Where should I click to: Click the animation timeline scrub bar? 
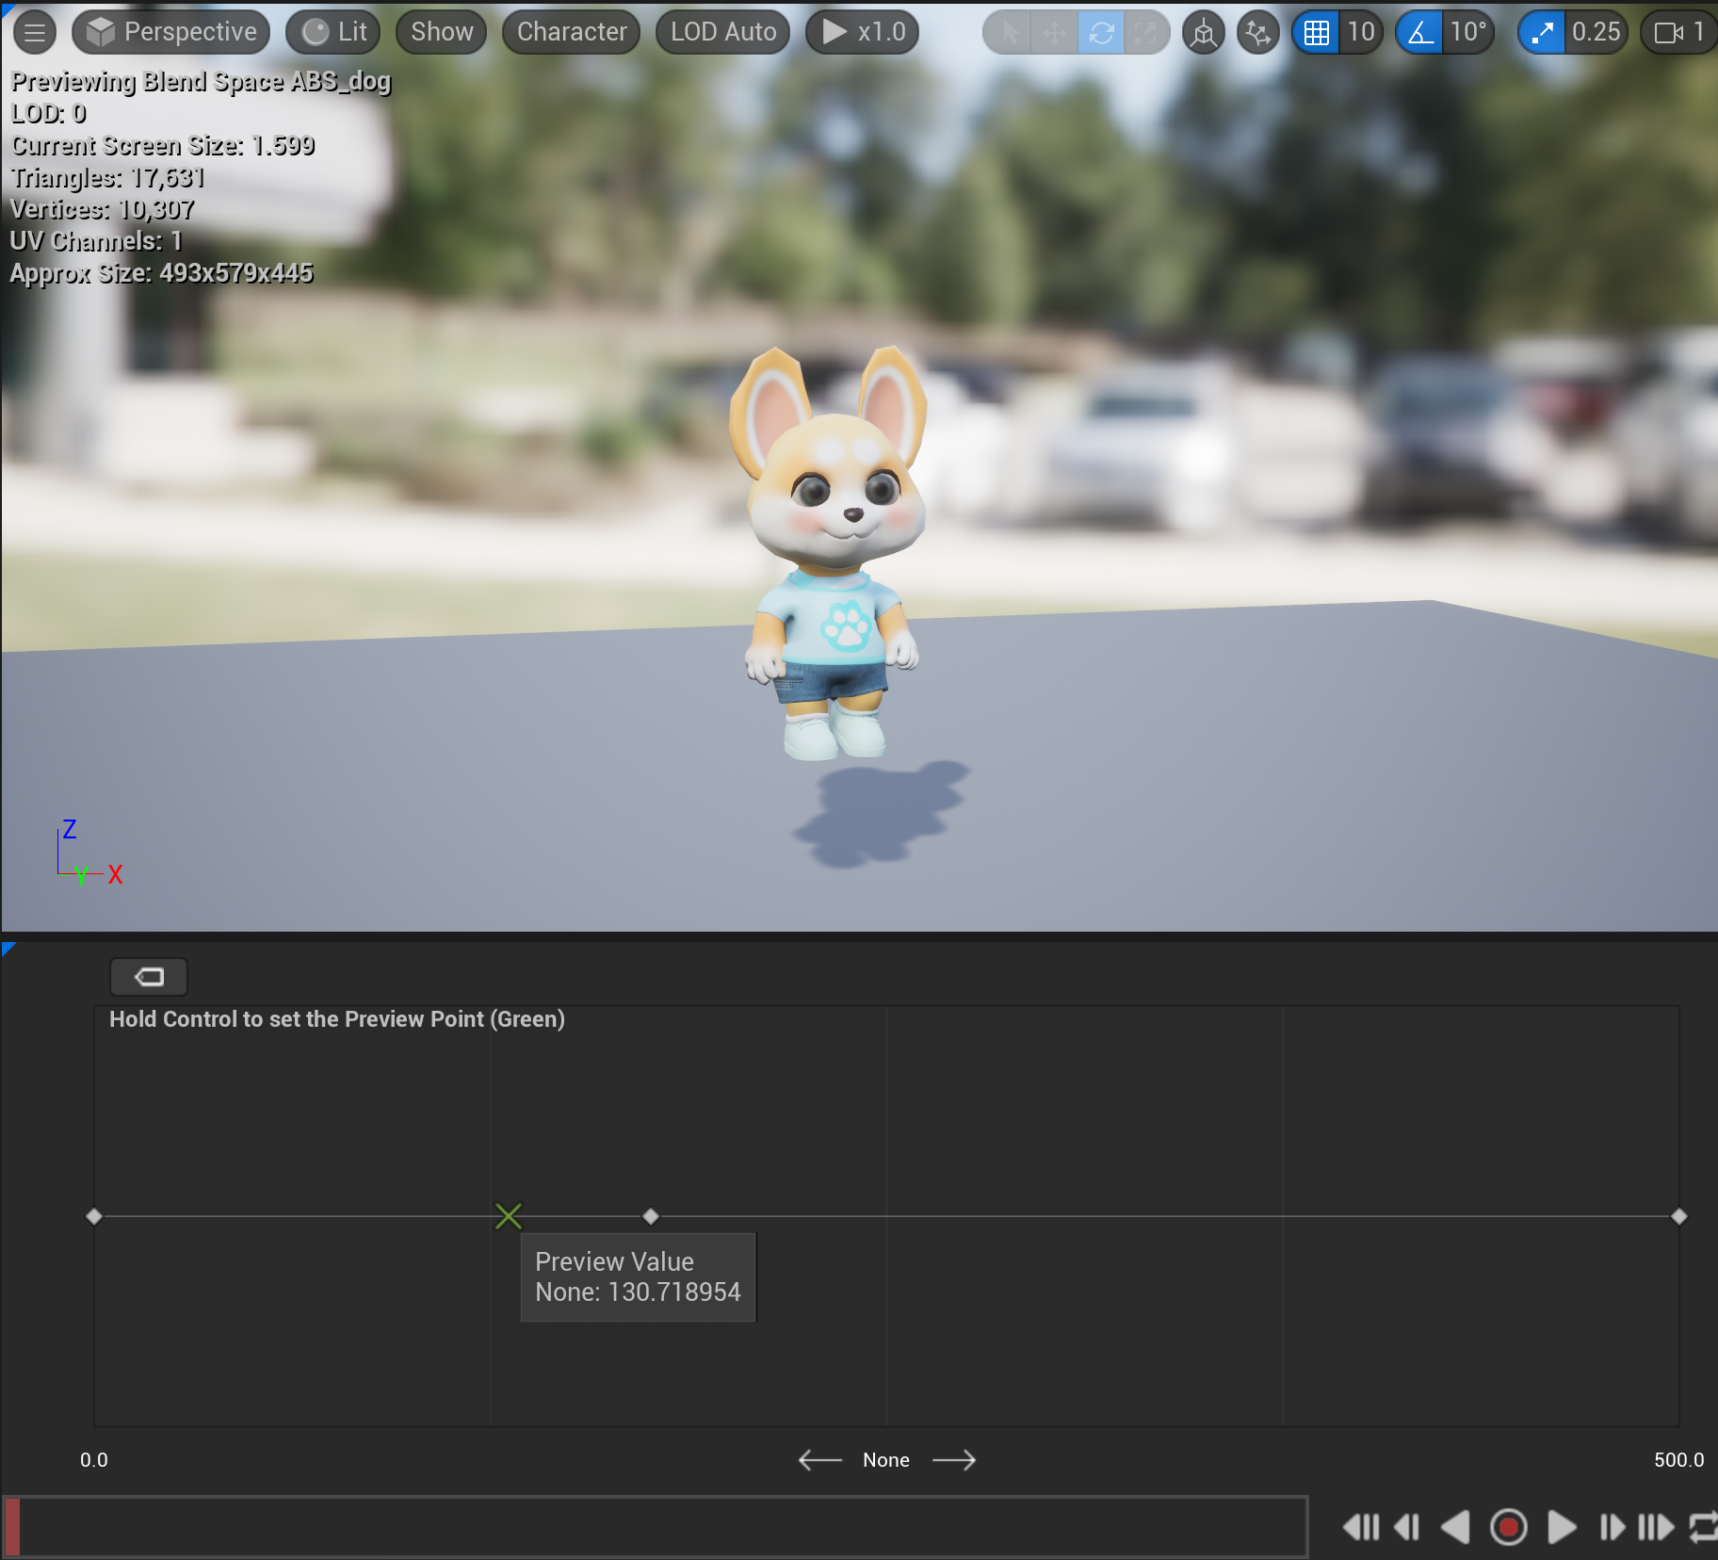click(x=659, y=1526)
